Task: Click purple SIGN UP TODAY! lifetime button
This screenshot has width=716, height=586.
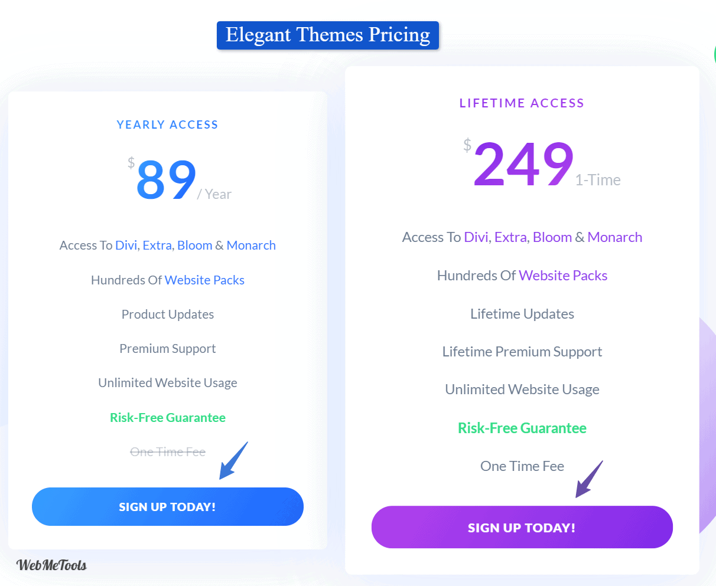Action: point(522,527)
